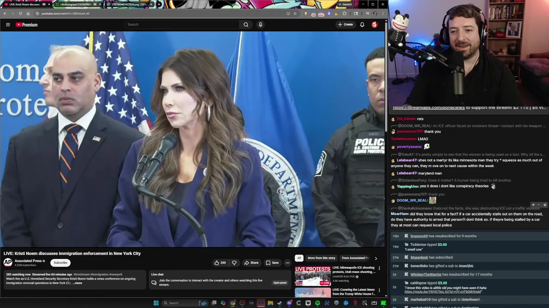Expand video description with ...more
The width and height of the screenshot is (549, 308).
coord(77,283)
